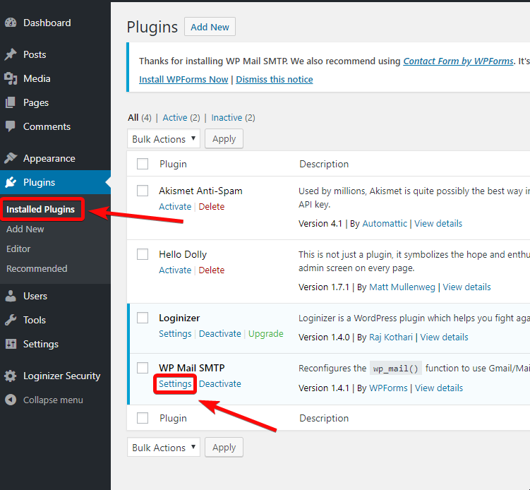The height and width of the screenshot is (490, 530).
Task: Delete the Hello Dolly plugin
Action: click(211, 270)
